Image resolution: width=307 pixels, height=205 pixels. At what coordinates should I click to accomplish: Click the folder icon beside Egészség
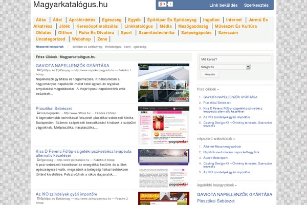38,160
